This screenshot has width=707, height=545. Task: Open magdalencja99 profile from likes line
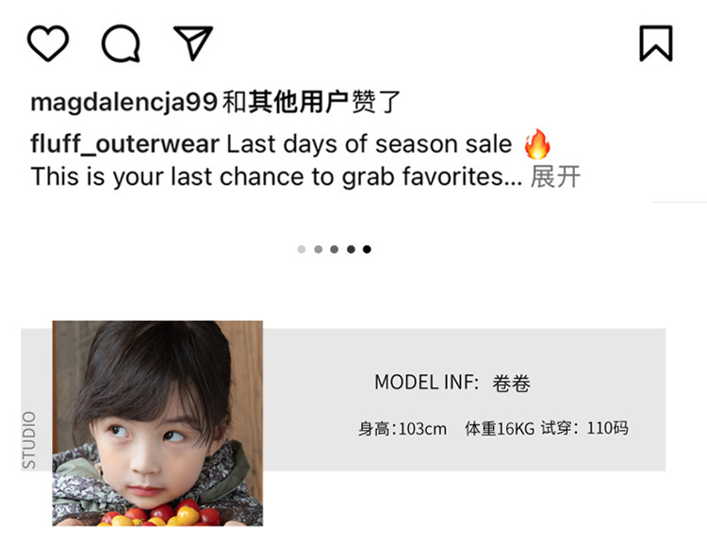(124, 102)
